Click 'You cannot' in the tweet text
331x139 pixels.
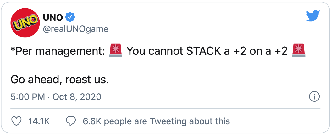pyautogui.click(x=155, y=51)
